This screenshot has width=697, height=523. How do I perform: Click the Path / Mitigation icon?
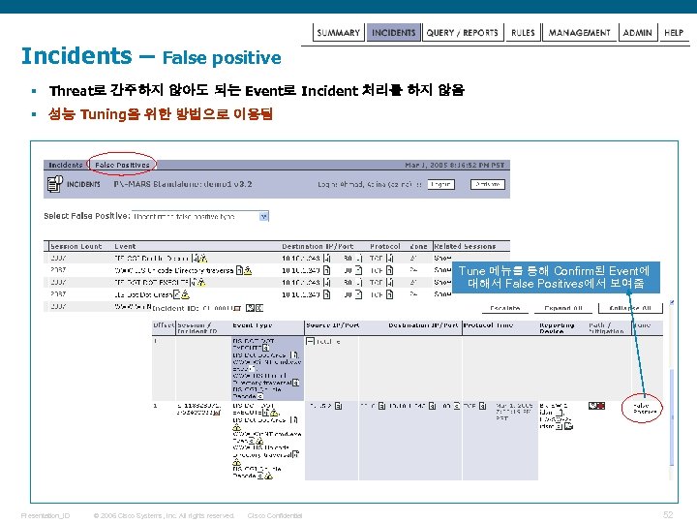pyautogui.click(x=596, y=406)
